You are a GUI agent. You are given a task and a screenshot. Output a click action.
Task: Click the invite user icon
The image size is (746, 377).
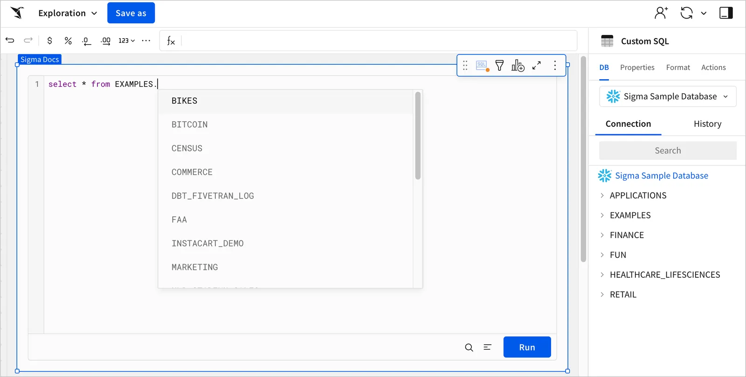pos(661,13)
